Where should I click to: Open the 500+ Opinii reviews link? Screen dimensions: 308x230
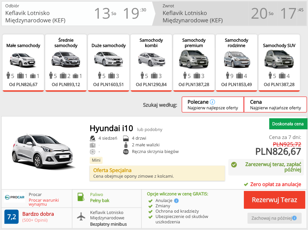35,220
